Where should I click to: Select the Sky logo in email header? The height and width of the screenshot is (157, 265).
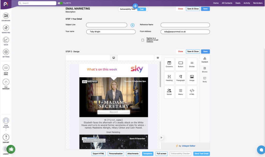tap(137, 69)
